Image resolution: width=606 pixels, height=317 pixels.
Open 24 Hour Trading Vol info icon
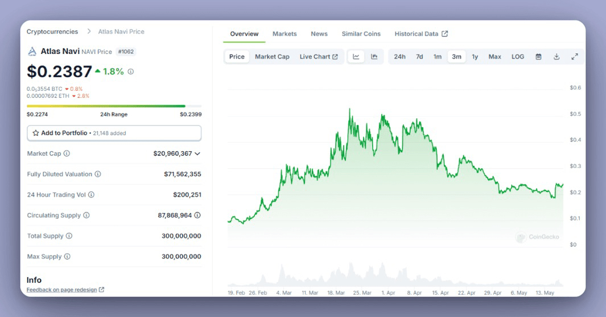91,195
